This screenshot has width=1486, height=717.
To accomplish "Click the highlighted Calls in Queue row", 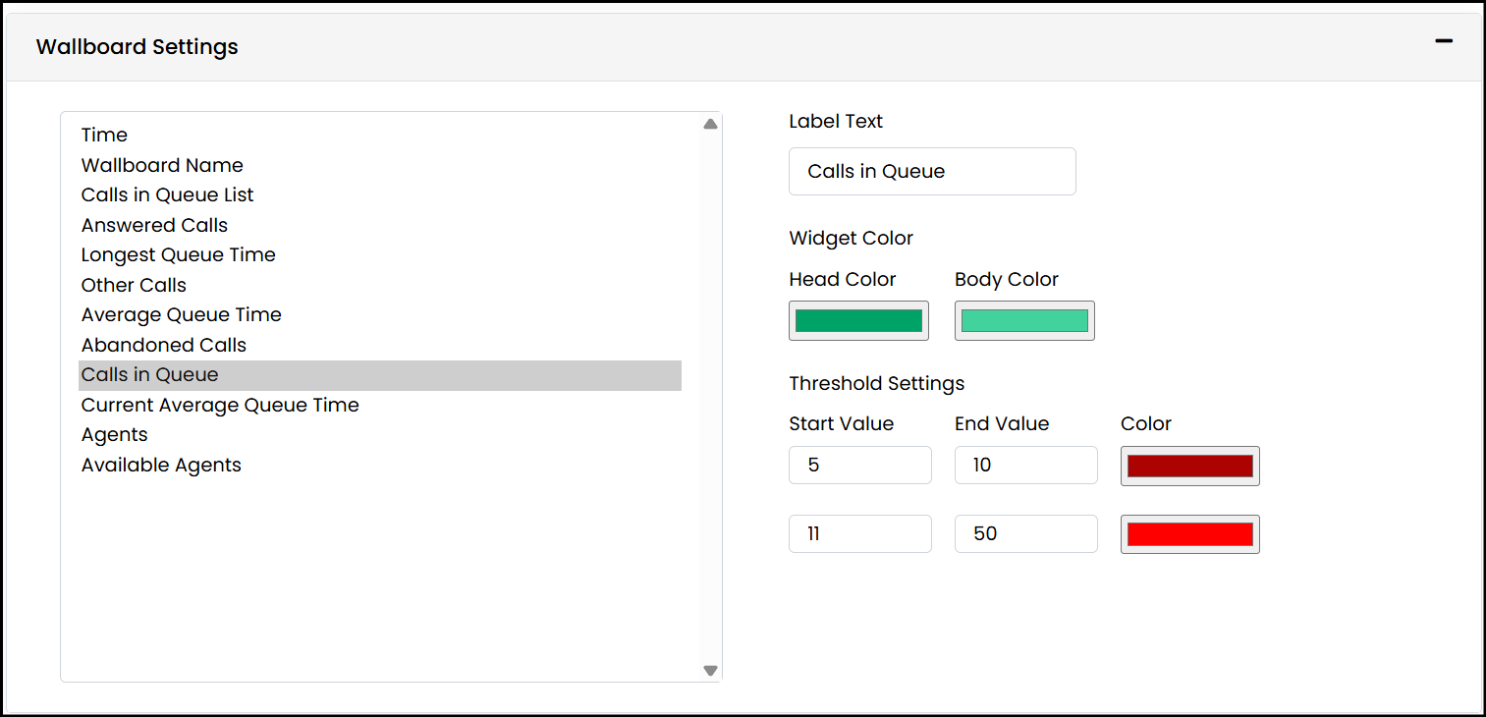I will [380, 375].
